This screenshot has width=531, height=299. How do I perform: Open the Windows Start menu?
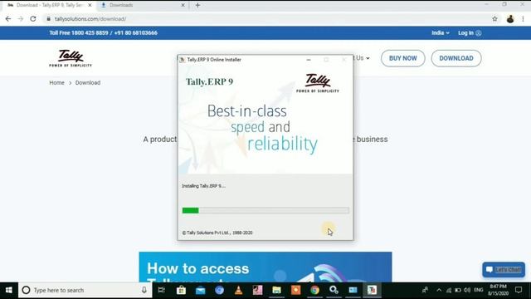click(x=9, y=290)
